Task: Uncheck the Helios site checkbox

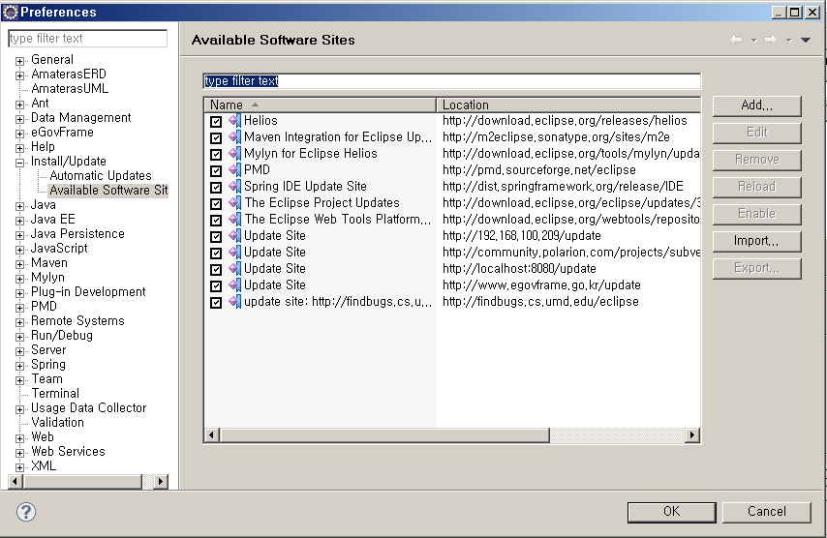Action: tap(216, 122)
